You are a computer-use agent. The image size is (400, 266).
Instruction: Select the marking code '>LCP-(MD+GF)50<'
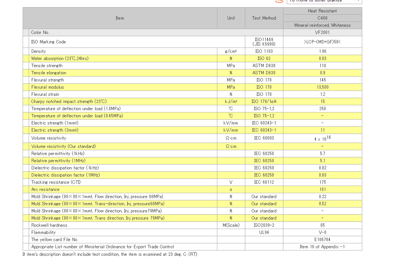(x=322, y=42)
